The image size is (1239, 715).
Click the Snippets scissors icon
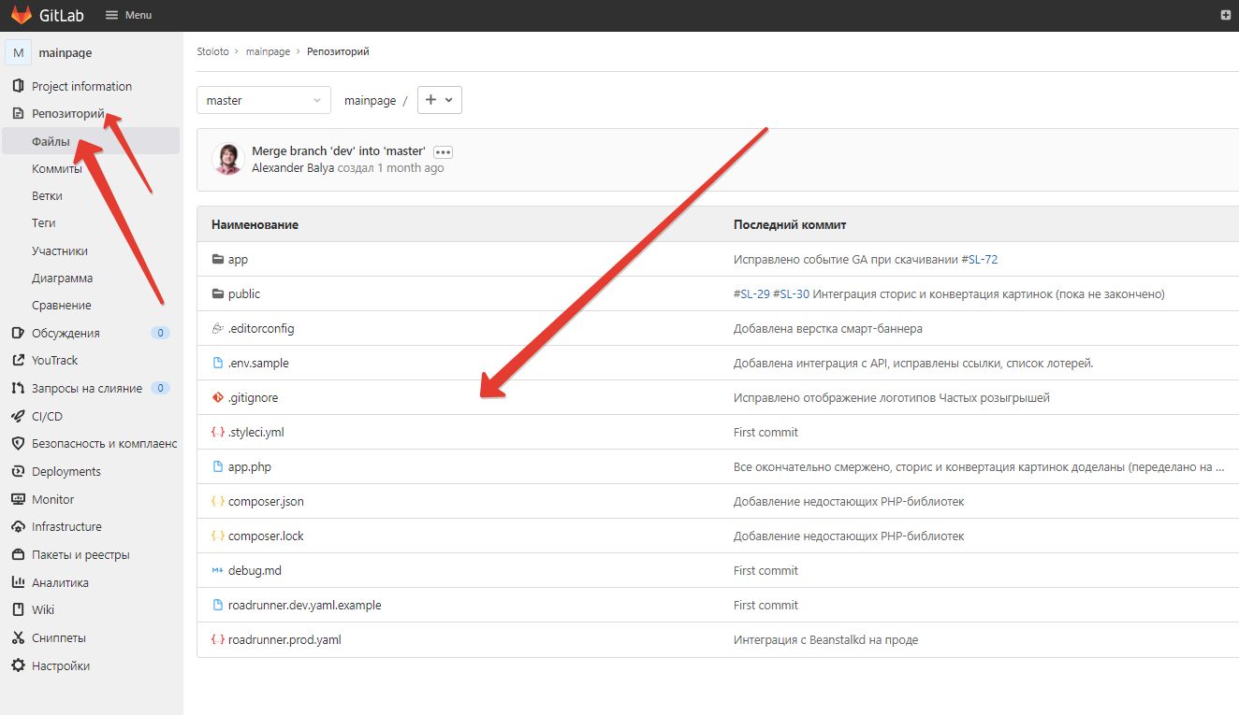(17, 638)
